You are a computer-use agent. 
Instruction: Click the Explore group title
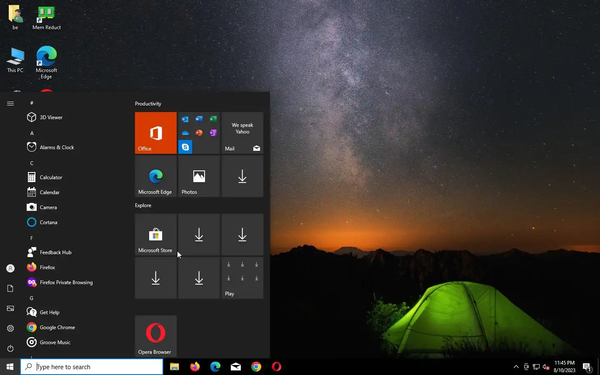[143, 205]
